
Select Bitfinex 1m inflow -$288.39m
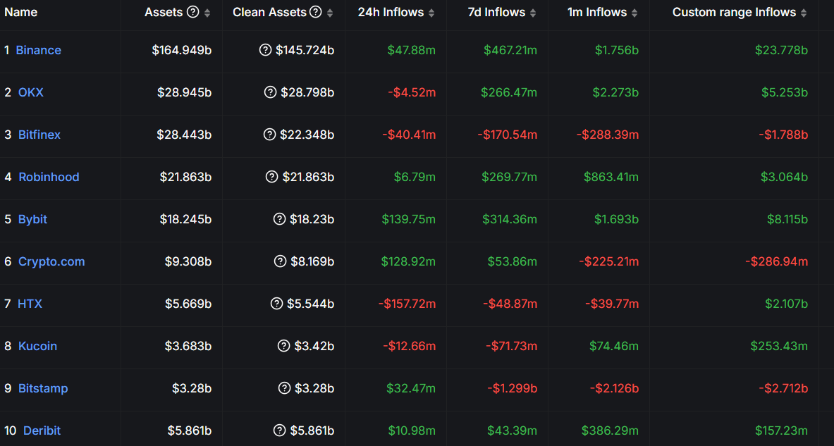coord(608,135)
